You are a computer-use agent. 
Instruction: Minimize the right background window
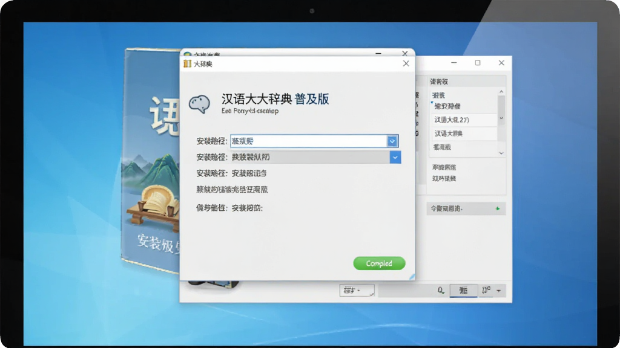pyautogui.click(x=454, y=63)
